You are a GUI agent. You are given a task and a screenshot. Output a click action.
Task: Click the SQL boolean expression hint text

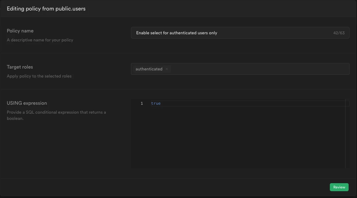(56, 115)
